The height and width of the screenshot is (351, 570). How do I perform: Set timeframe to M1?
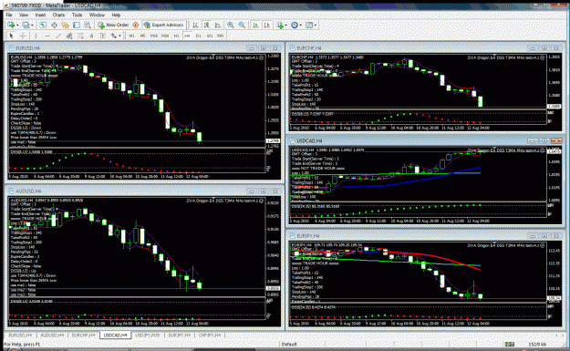tap(131, 36)
